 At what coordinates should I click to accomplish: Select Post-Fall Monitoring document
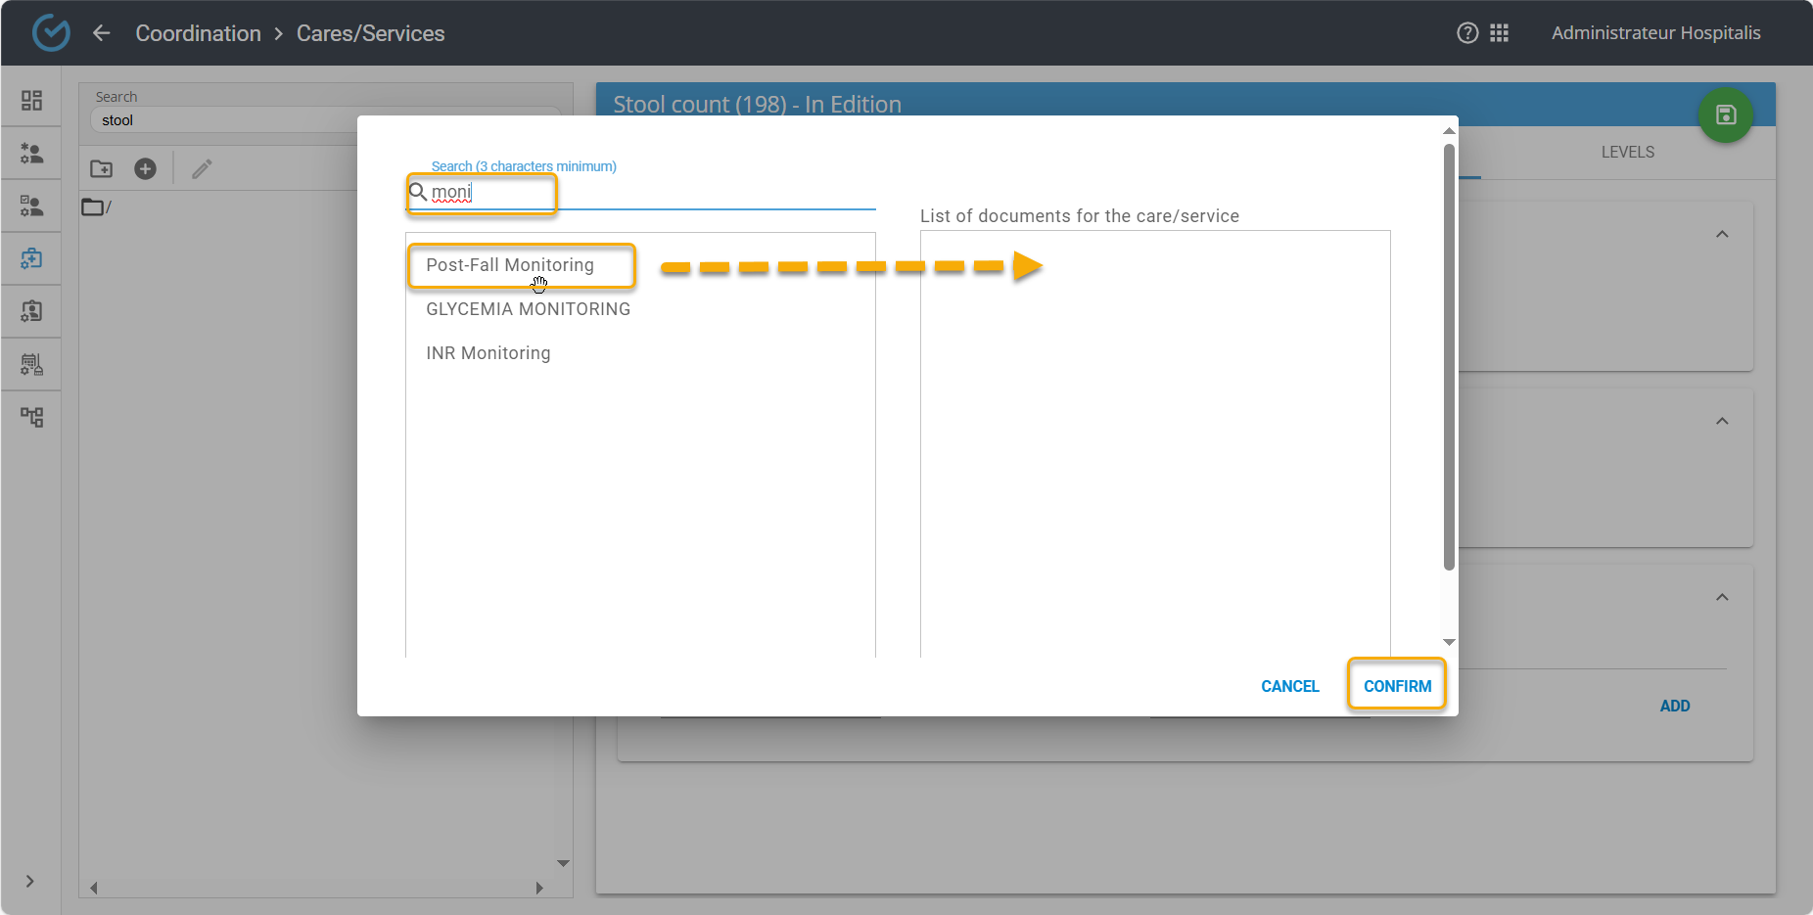[510, 265]
